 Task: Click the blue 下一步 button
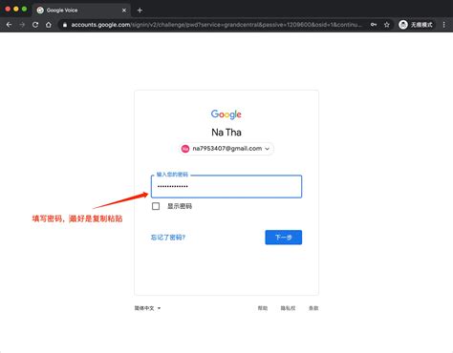(283, 238)
